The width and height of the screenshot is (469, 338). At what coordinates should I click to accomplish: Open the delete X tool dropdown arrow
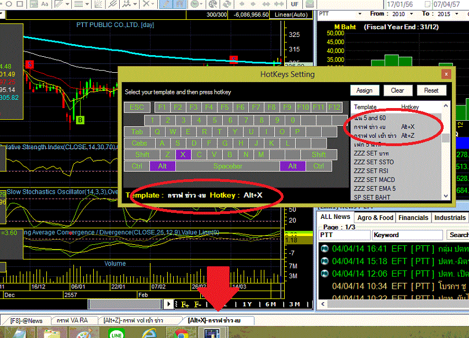pyautogui.click(x=153, y=4)
